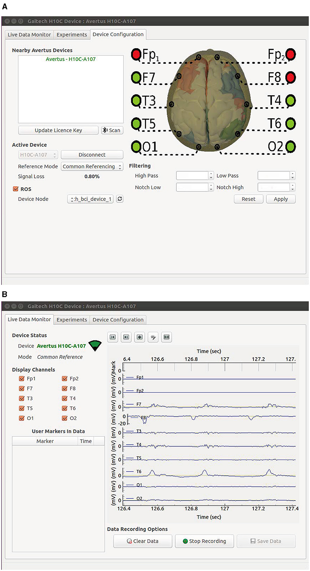Toggle the ROS checkbox
The height and width of the screenshot is (571, 310).
(x=15, y=189)
